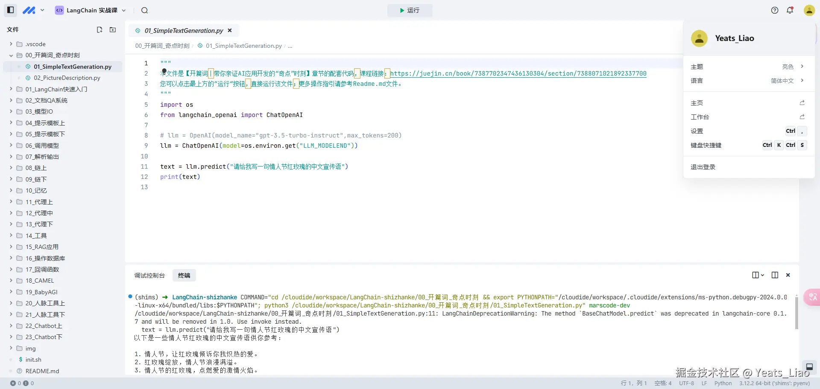Switch language from 简体中文
820x389 pixels.
point(783,81)
